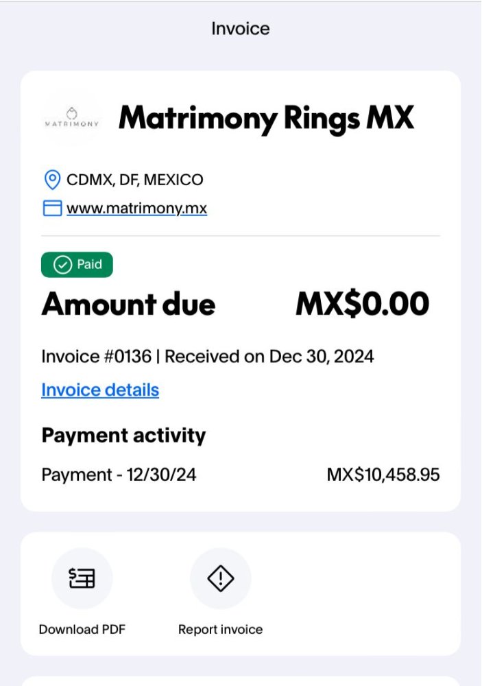The image size is (482, 686).
Task: Open the www.matrimony.mx link
Action: (136, 209)
